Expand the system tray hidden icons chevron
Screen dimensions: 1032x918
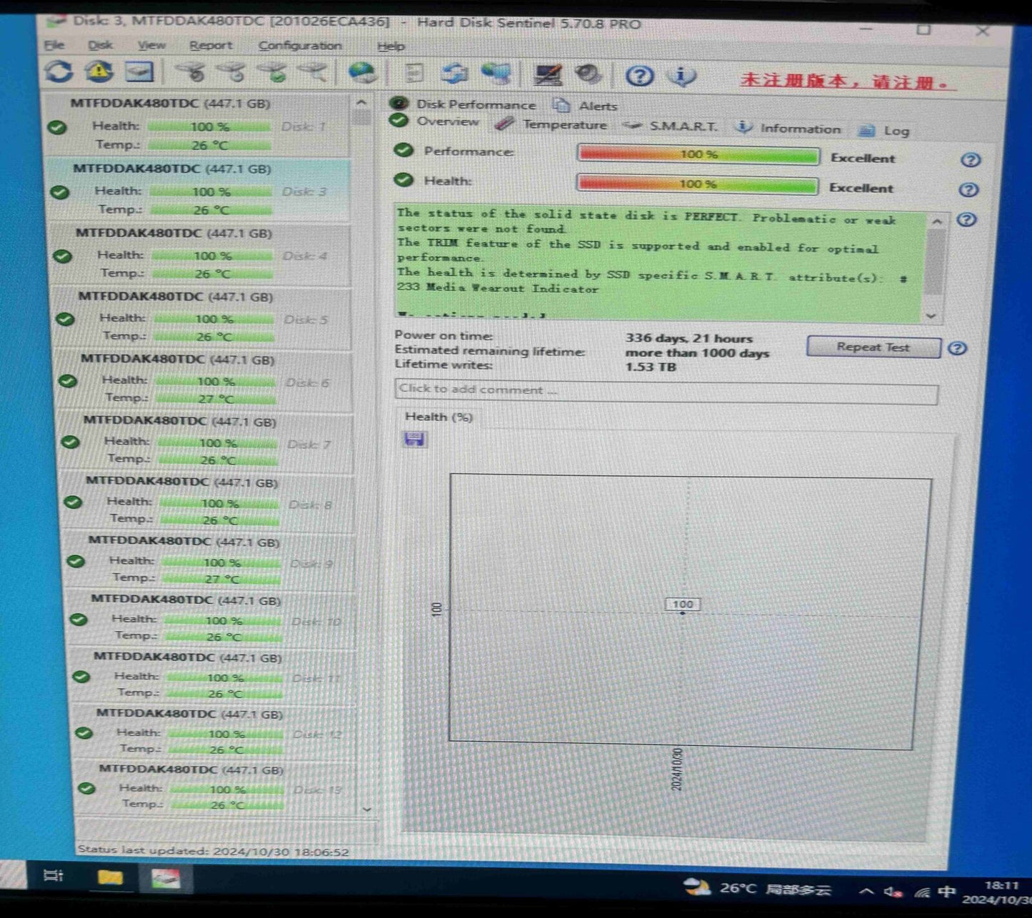point(866,891)
